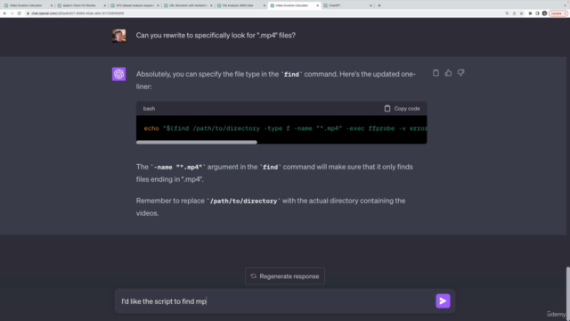Image resolution: width=570 pixels, height=321 pixels.
Task: Click the inline 'find' code in first paragraph
Action: coord(291,74)
